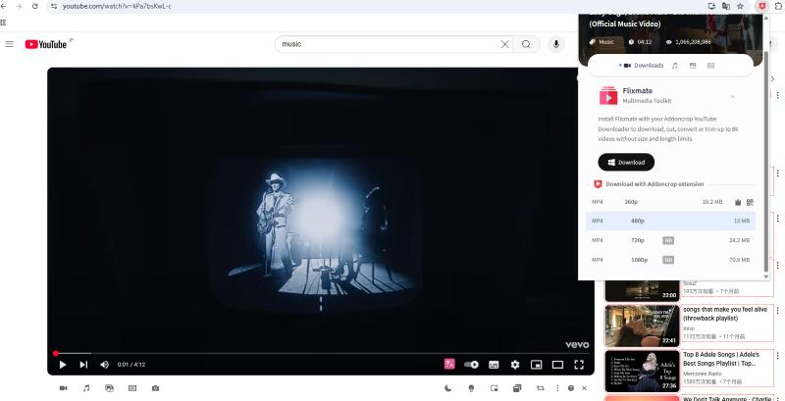
Task: Click the popup's vertical scrollbar
Action: pyautogui.click(x=765, y=160)
